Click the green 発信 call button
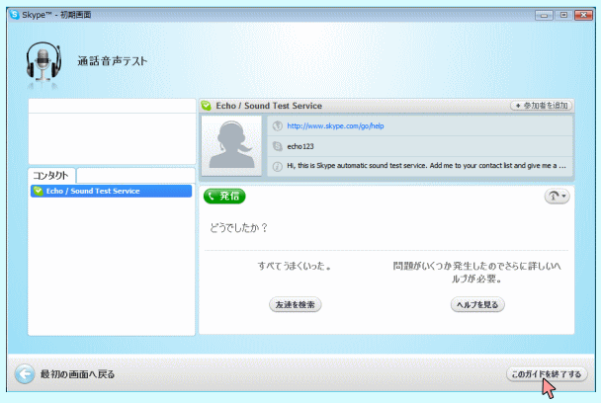Viewport: 601px width, 403px height. click(224, 197)
